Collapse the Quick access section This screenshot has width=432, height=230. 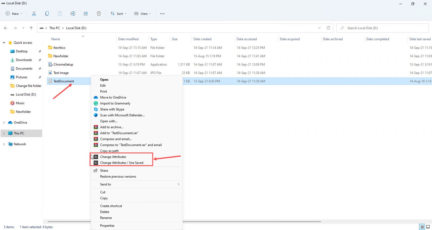pyautogui.click(x=4, y=42)
